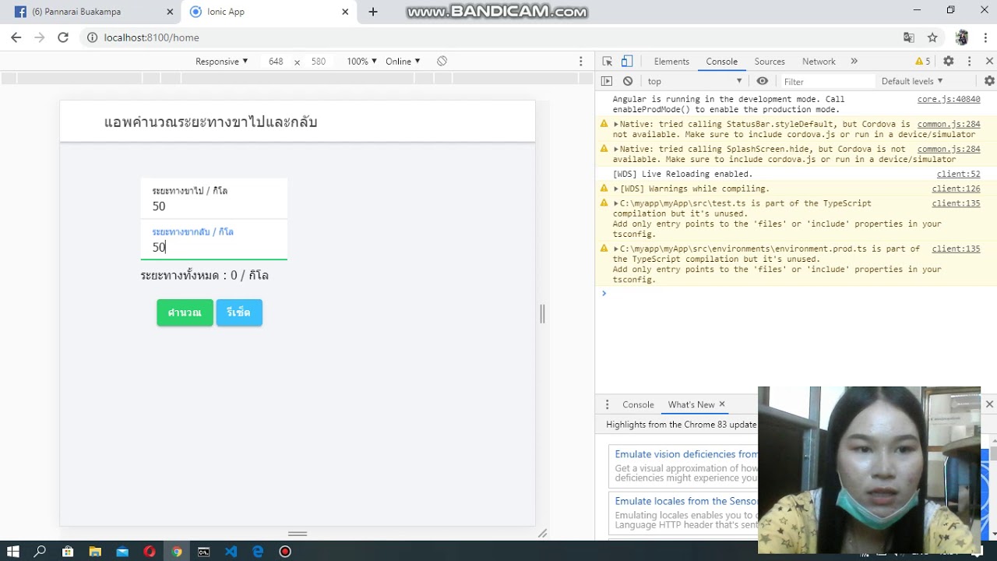Expand the WDS Warnings while compiling entry

click(x=616, y=189)
